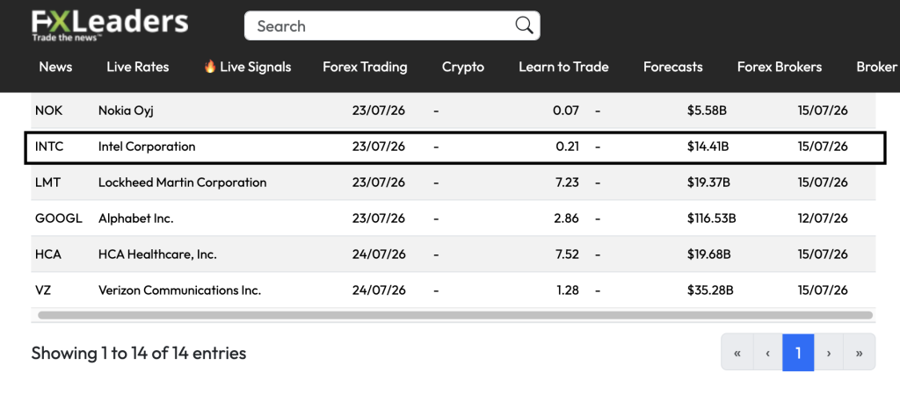Open the Live Rates menu
The width and height of the screenshot is (900, 394).
pos(138,67)
